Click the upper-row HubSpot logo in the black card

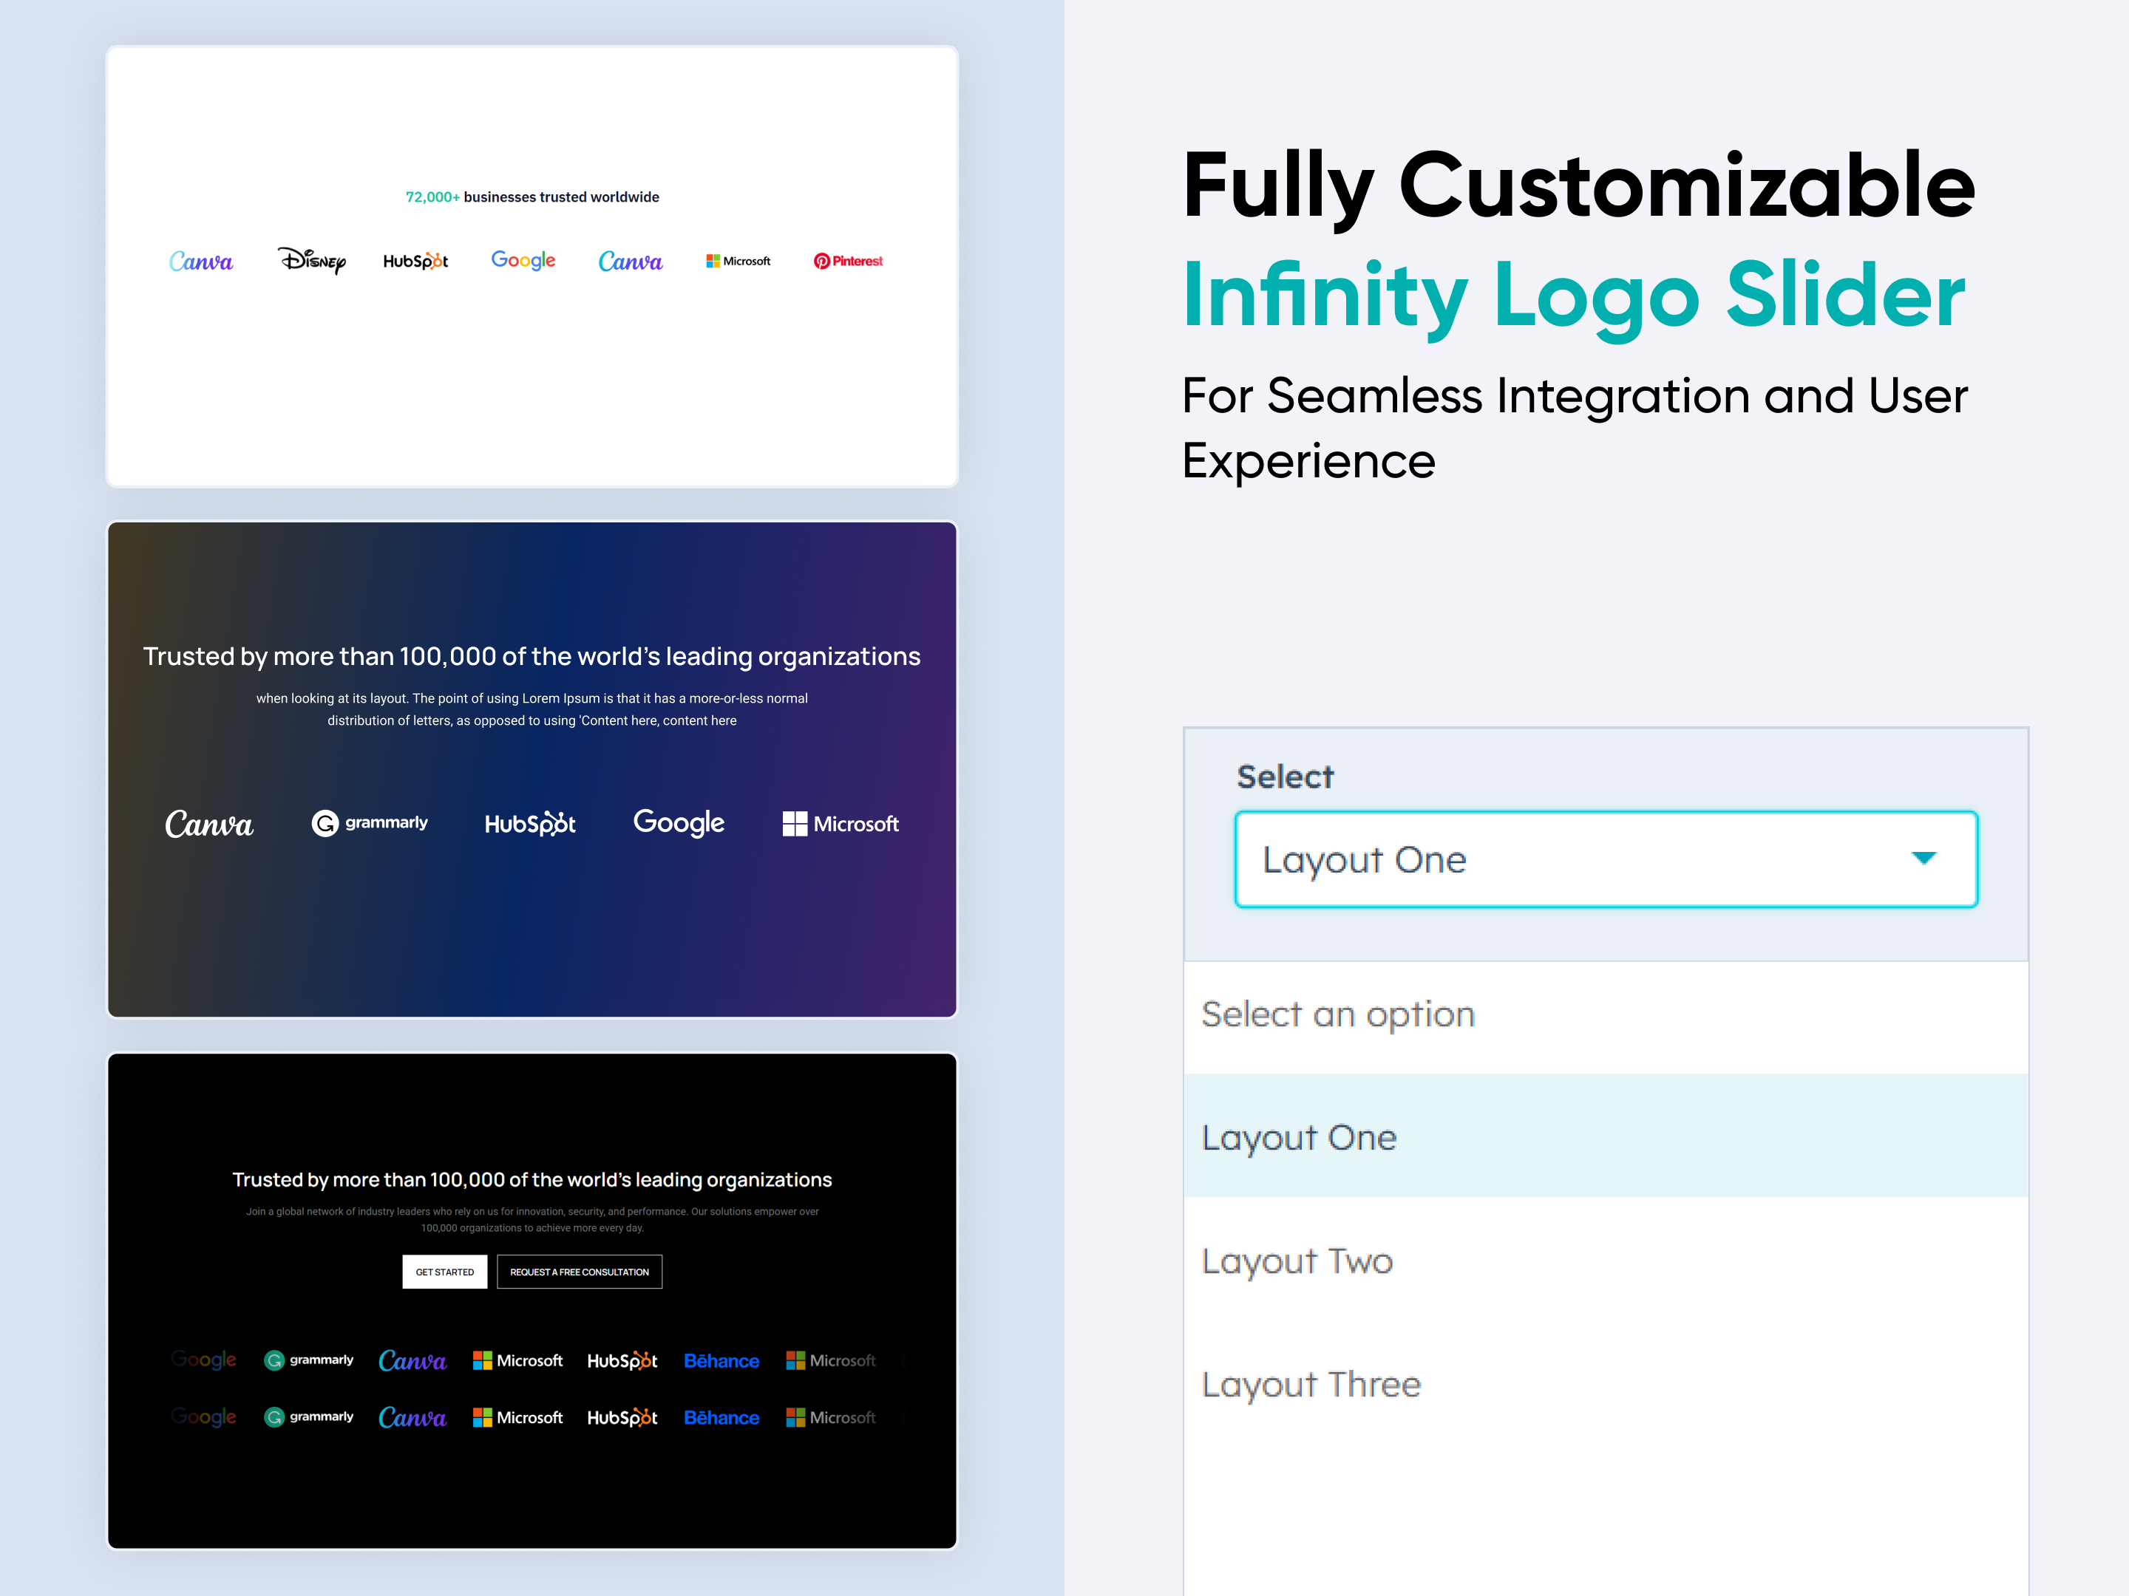(622, 1360)
